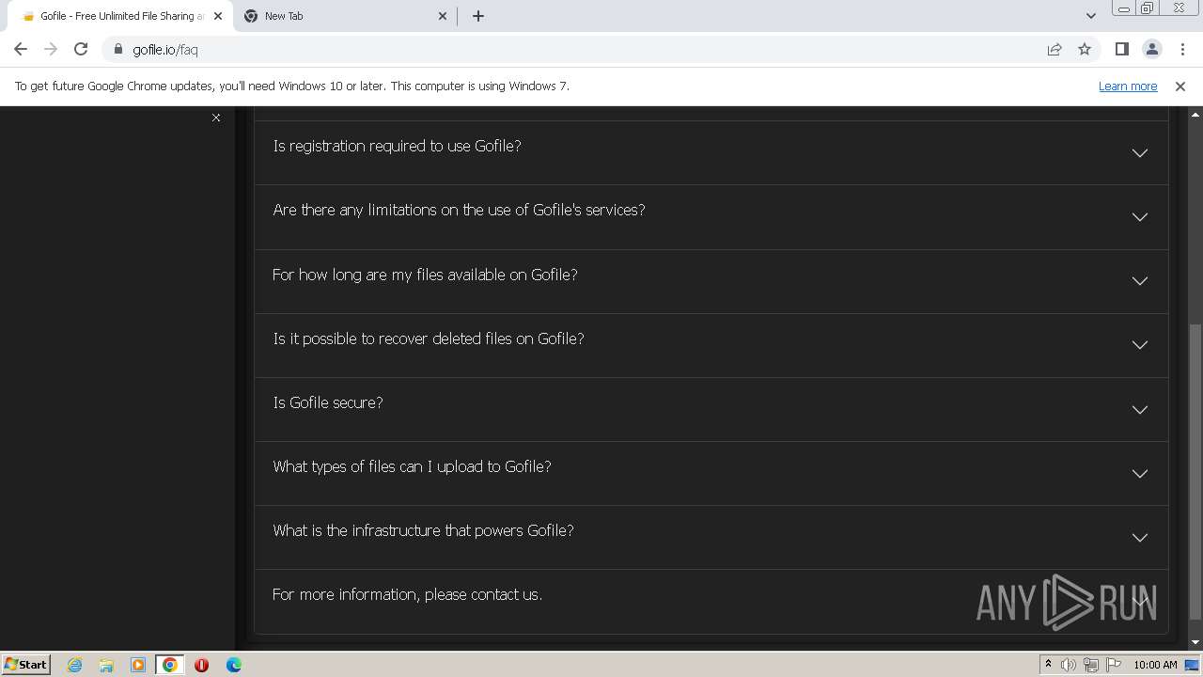Image resolution: width=1203 pixels, height=677 pixels.
Task: Click the scrollbar down arrow
Action: pyautogui.click(x=1195, y=642)
